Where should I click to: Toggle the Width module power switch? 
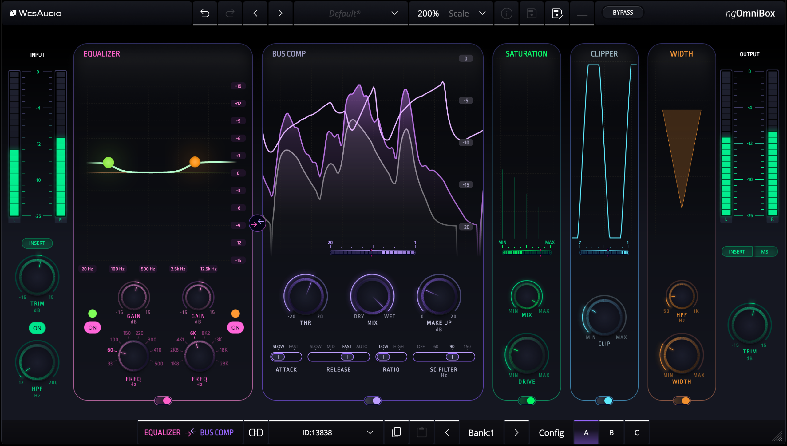(x=682, y=401)
